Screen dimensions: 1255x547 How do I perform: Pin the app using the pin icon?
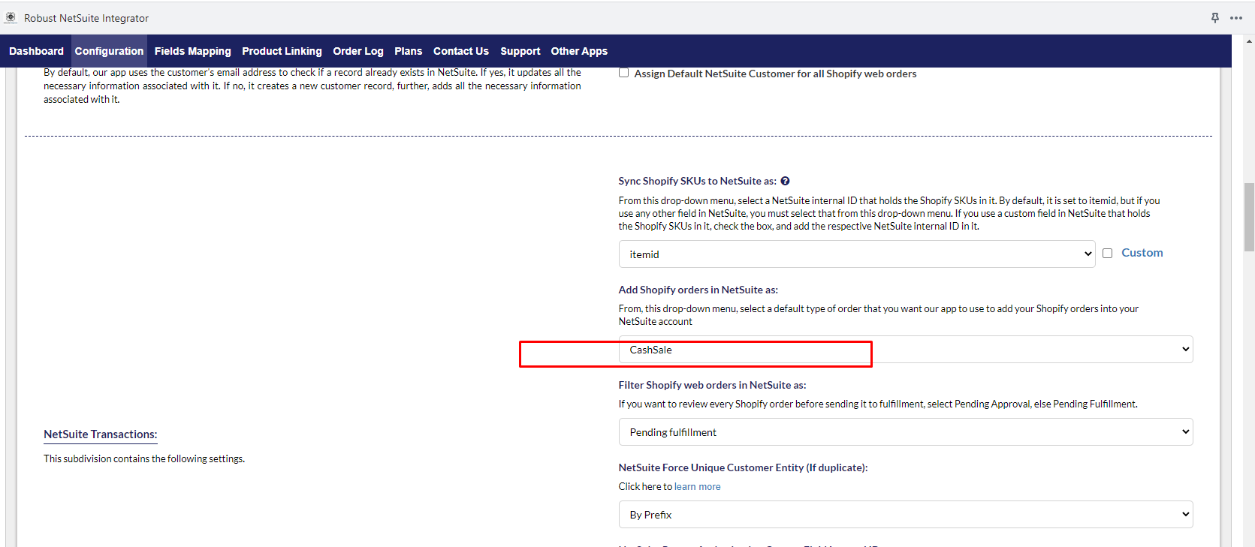(x=1215, y=17)
